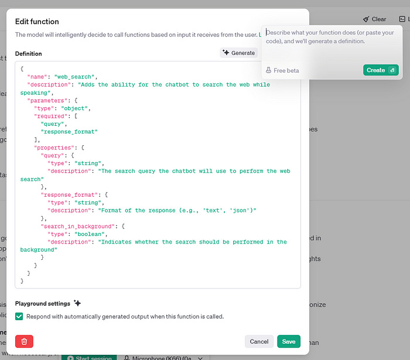Click the Generate button with sparkle icon
Screen dimensions: 410x360
coord(238,53)
